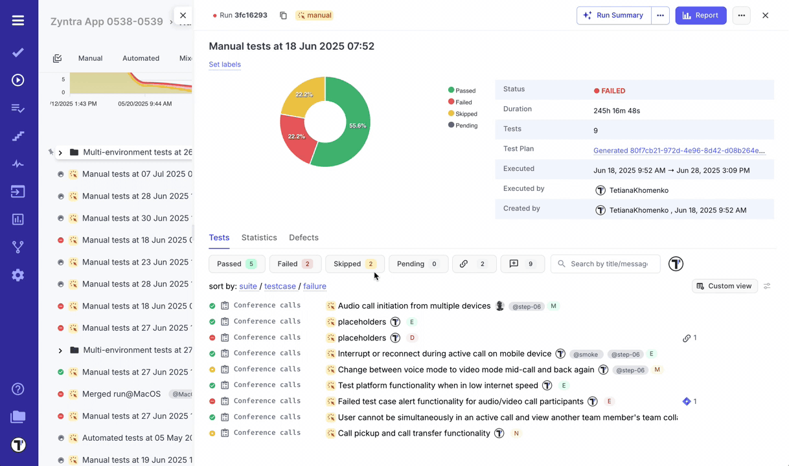The height and width of the screenshot is (466, 789).
Task: Open Merged run@MacOS in runs list
Action: (121, 394)
